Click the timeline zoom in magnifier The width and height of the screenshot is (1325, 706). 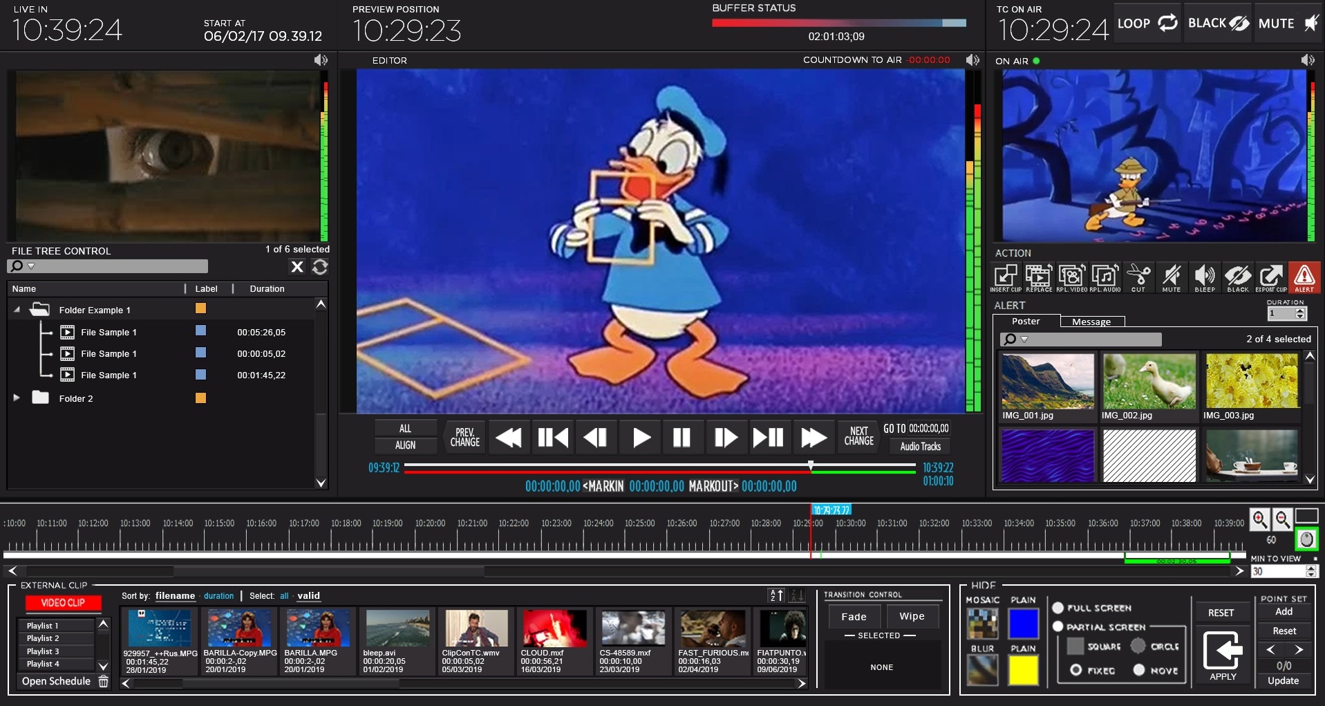coord(1259,519)
